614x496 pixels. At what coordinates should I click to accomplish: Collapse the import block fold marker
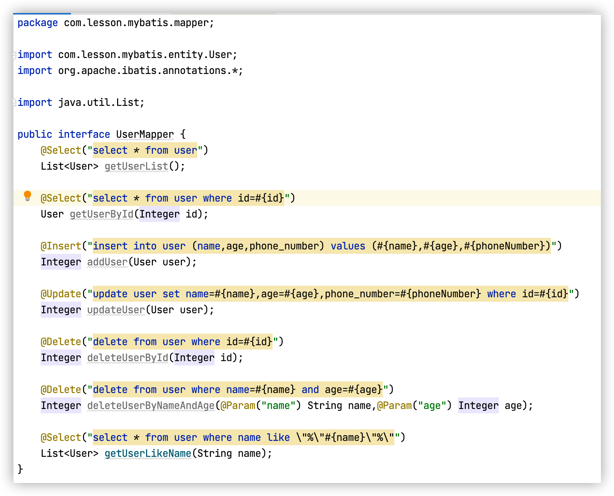tap(14, 55)
